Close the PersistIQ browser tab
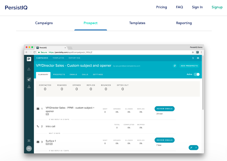This screenshot has height=161, width=227. (x=65, y=48)
